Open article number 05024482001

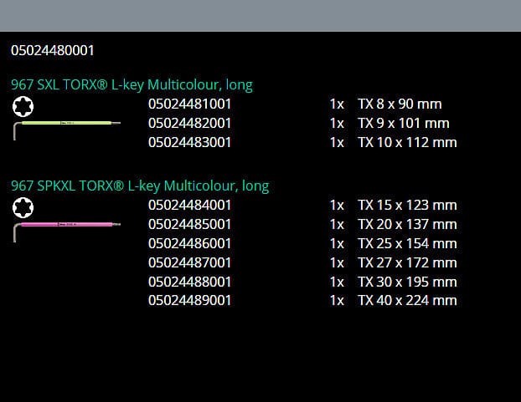pyautogui.click(x=190, y=123)
